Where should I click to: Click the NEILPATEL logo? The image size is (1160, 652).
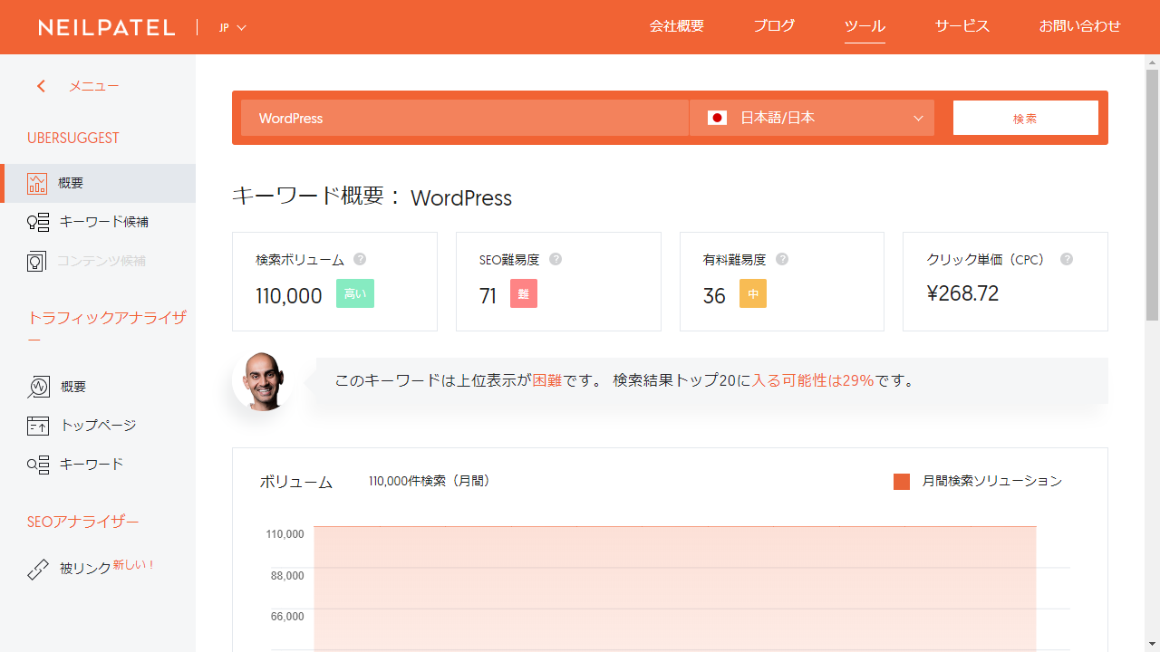coord(107,27)
